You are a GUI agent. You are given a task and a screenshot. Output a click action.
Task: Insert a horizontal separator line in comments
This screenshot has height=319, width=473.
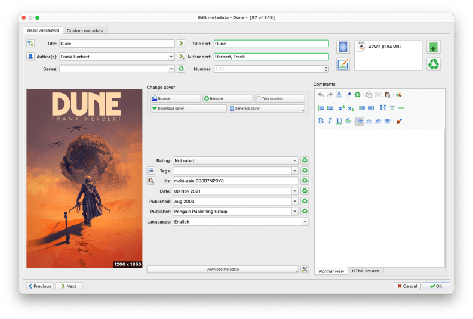(x=401, y=108)
